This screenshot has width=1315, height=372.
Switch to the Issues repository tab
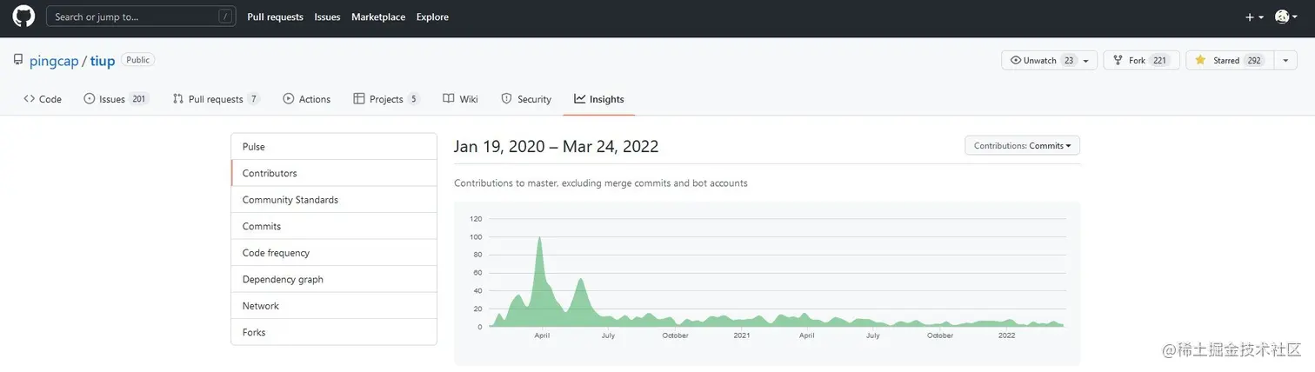(x=117, y=99)
